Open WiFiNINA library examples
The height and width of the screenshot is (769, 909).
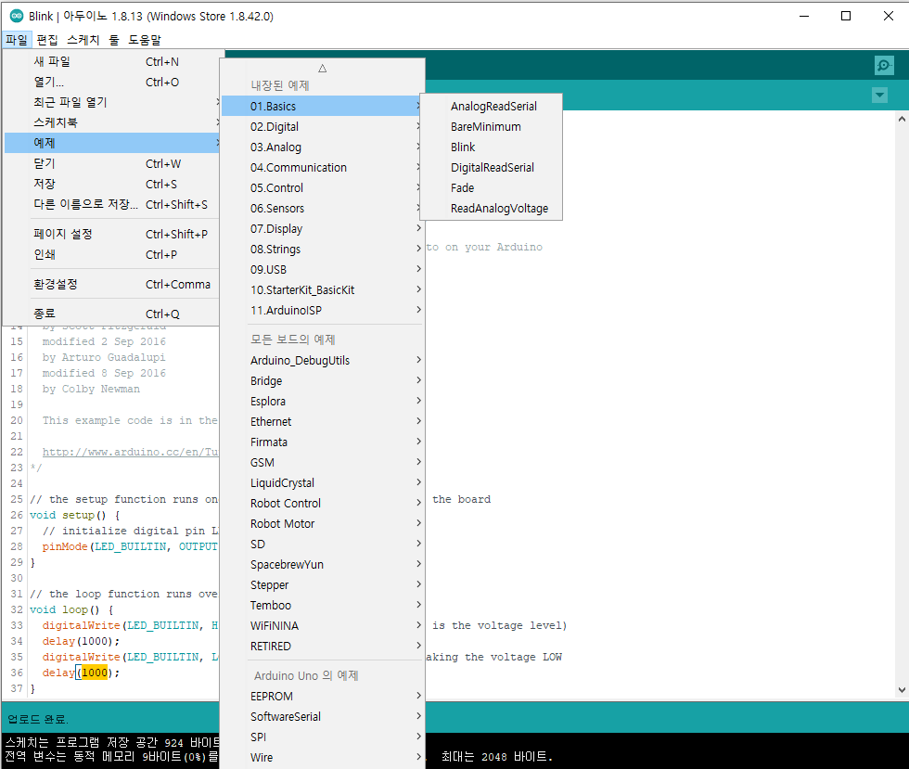323,626
